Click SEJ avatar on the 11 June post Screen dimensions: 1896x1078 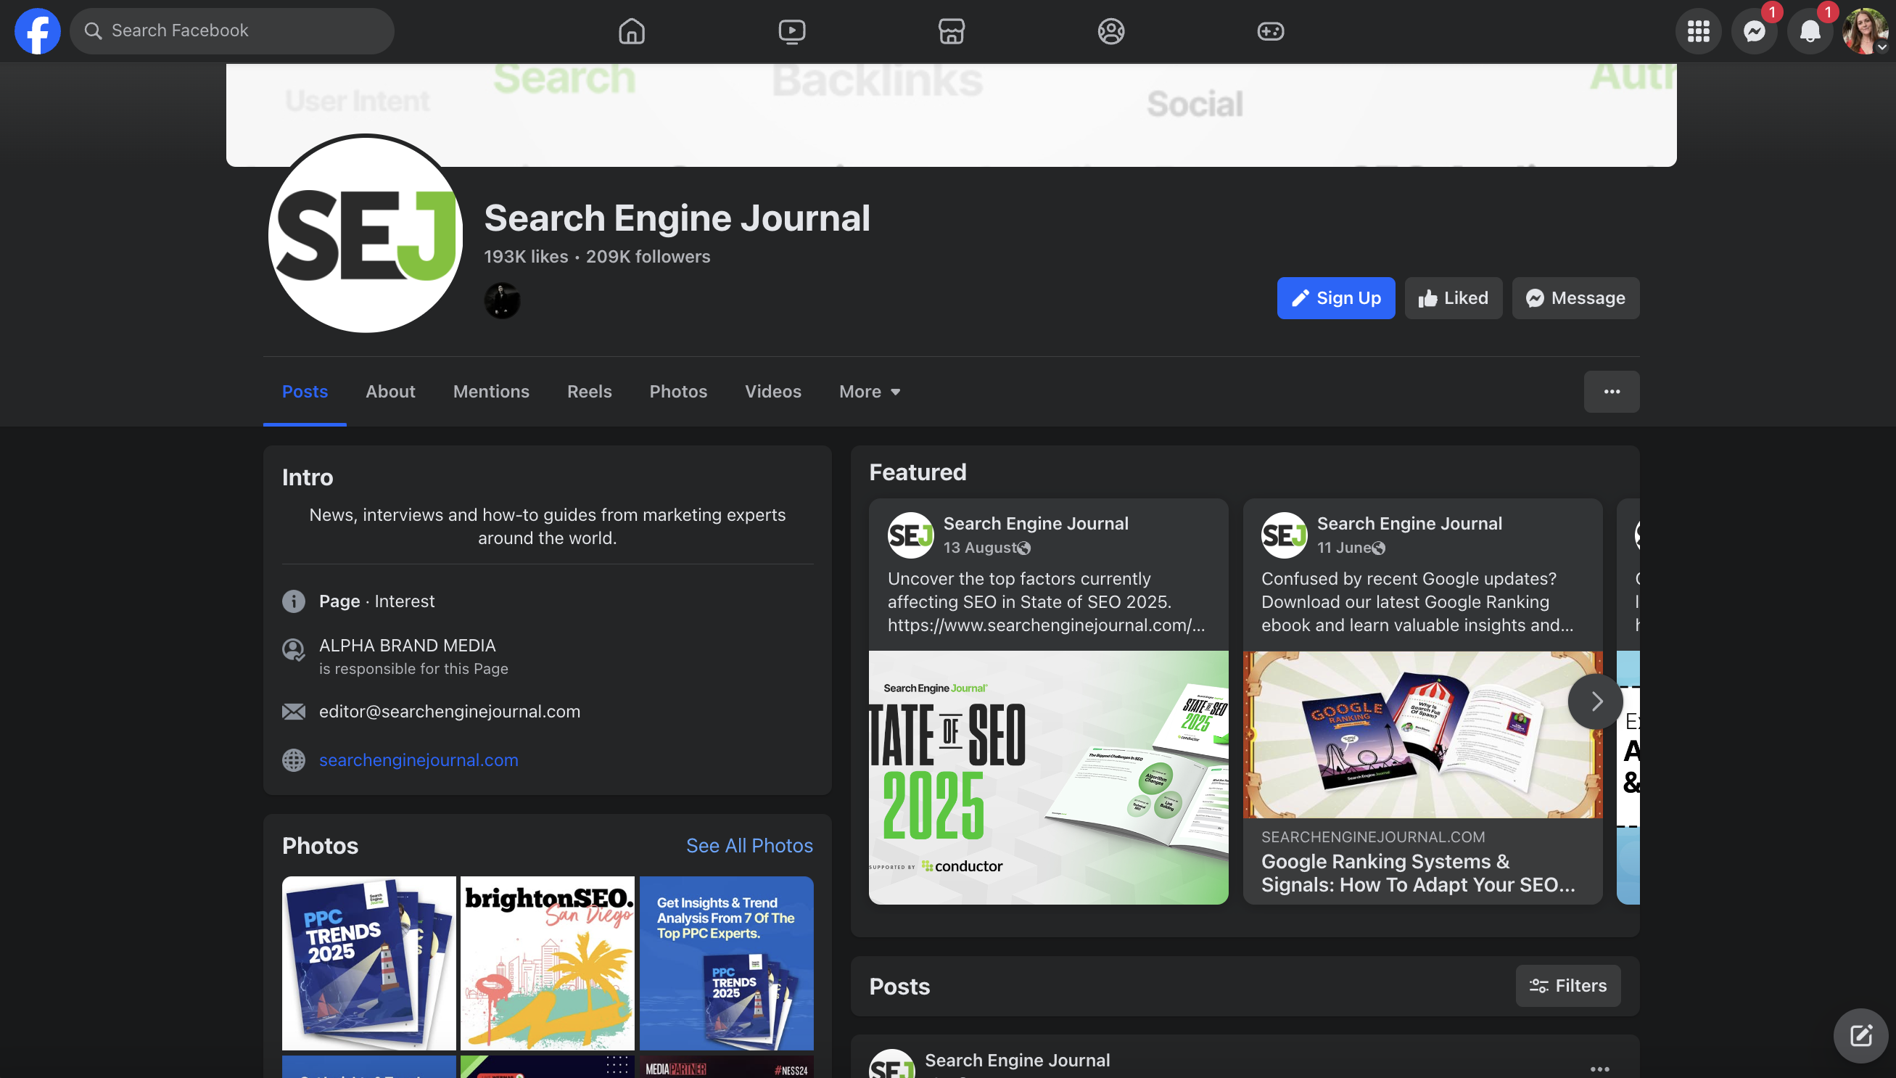point(1284,535)
